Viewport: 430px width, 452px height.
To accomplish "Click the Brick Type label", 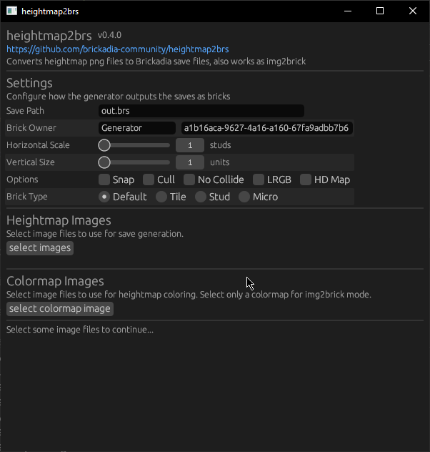I will tap(27, 197).
